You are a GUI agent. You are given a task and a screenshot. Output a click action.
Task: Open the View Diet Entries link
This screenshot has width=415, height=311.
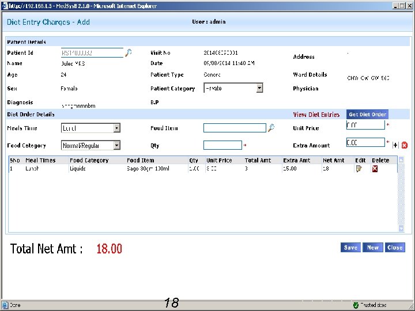[x=316, y=115]
